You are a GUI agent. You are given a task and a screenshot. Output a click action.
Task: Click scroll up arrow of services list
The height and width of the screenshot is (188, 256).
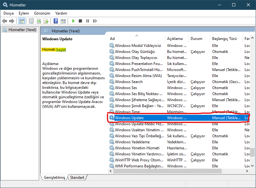(253, 38)
